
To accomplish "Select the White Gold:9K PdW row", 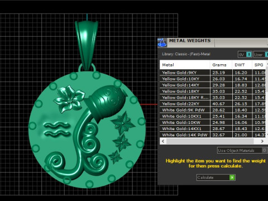I will [x=213, y=110].
